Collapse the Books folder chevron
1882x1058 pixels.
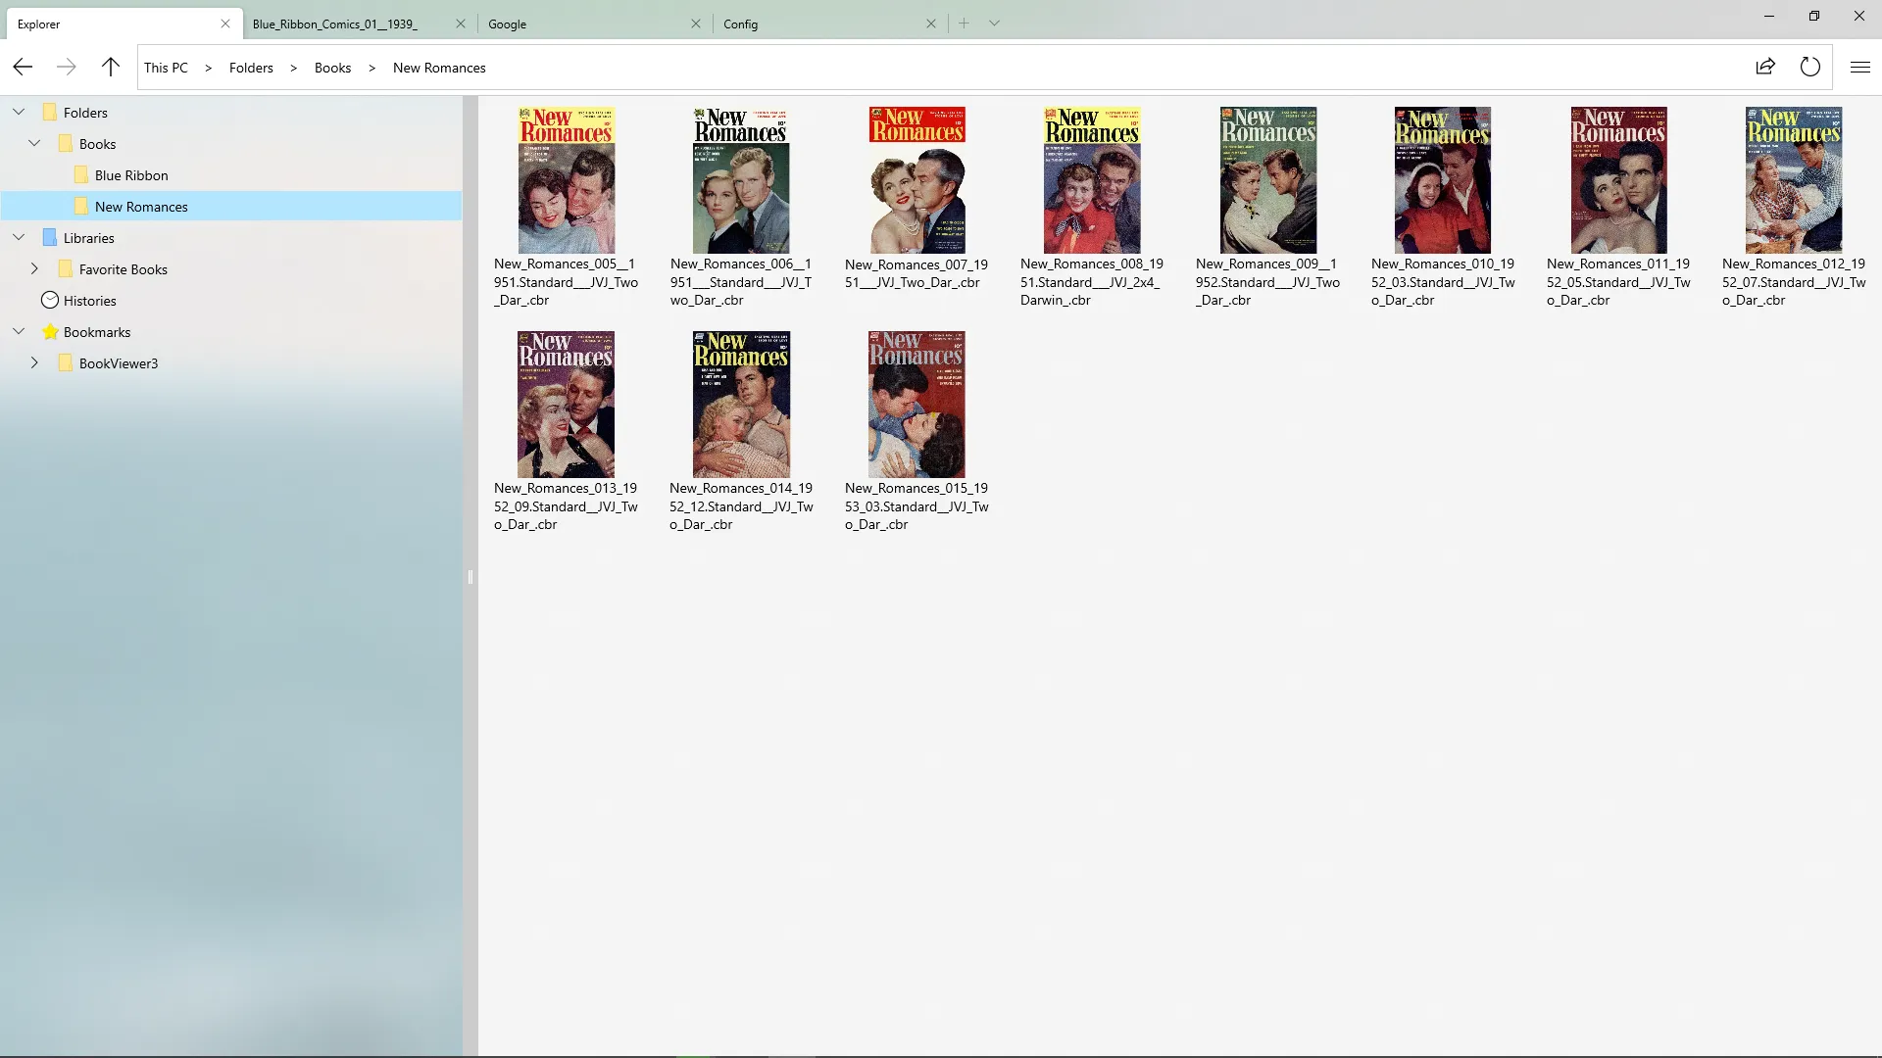(x=35, y=143)
